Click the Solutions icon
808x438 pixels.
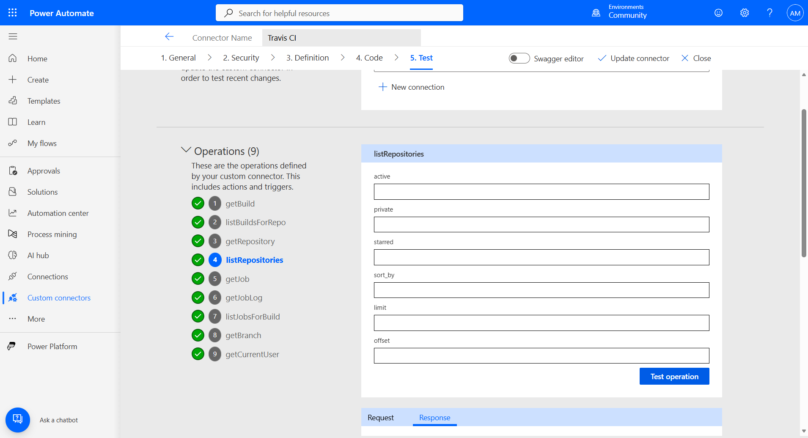tap(13, 192)
